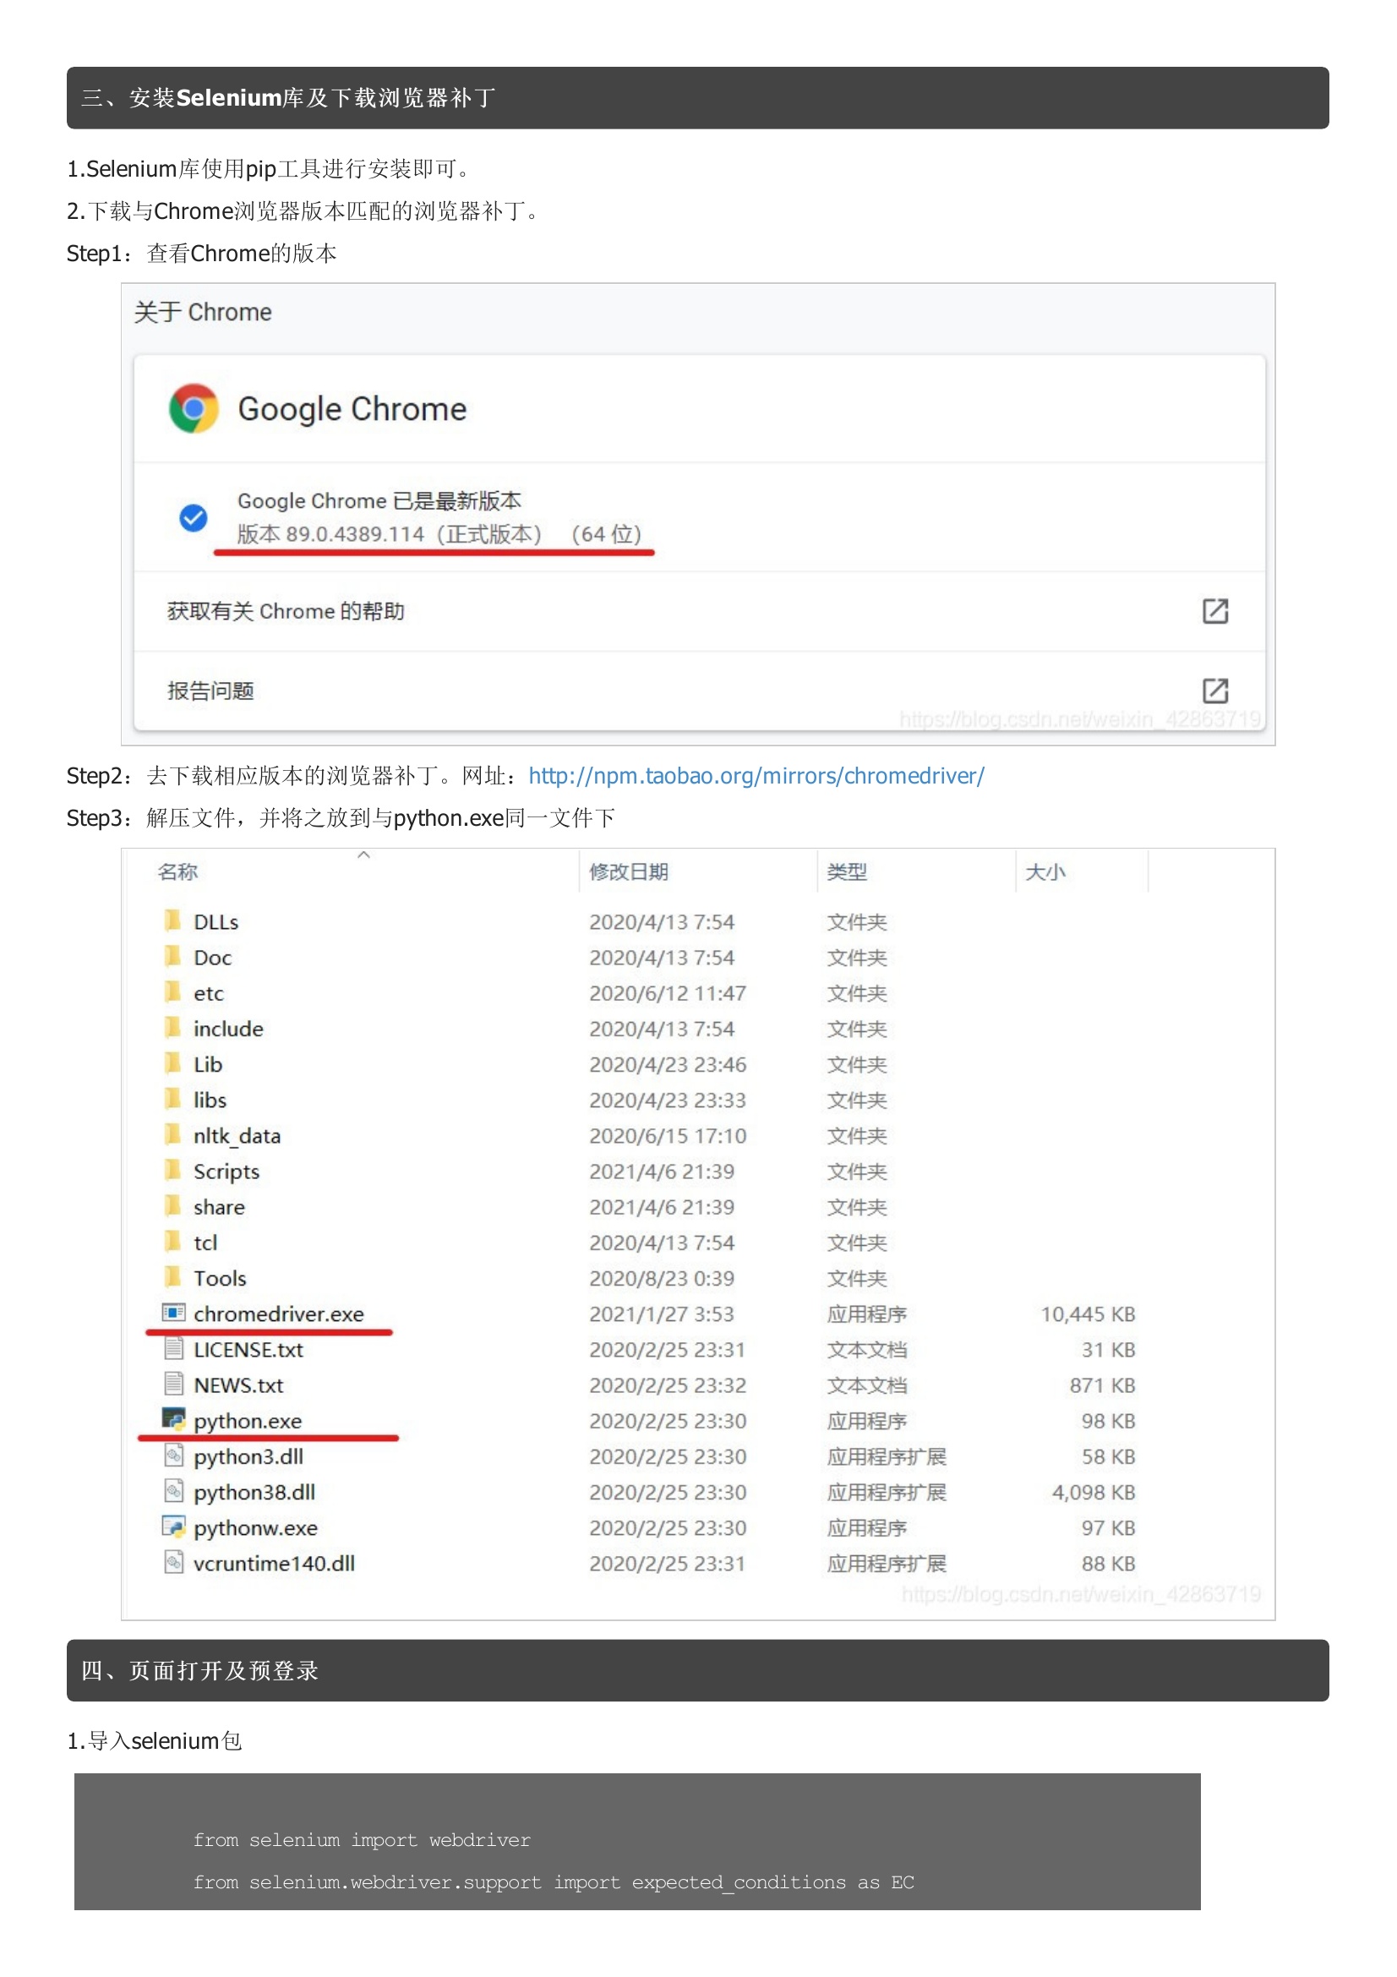Click the 名称 column header
Screen dimensions: 1397x1977
[x=178, y=871]
